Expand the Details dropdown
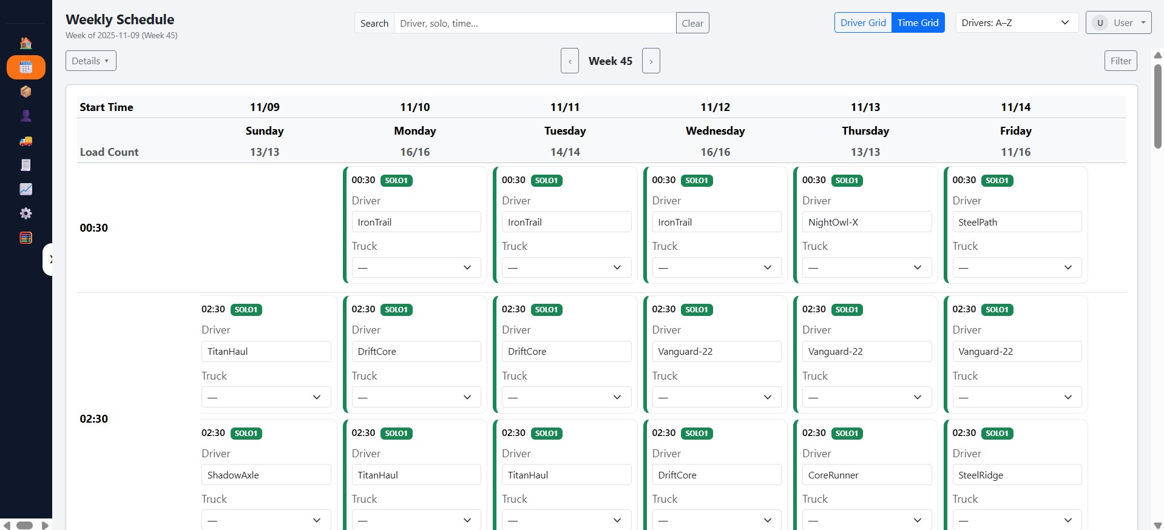 (90, 61)
